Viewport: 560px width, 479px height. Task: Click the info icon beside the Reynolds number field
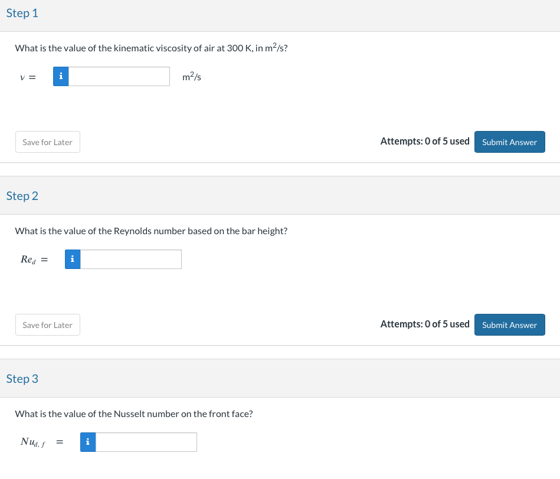(72, 259)
